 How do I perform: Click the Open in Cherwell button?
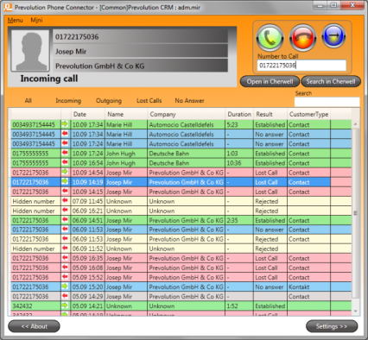click(x=270, y=81)
